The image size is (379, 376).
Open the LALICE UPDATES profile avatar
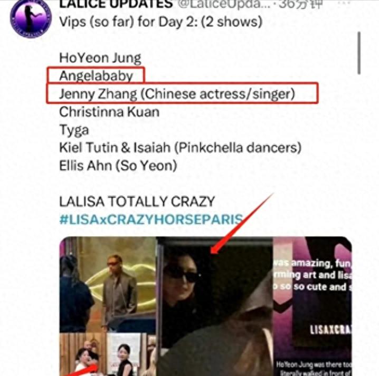[x=31, y=18]
